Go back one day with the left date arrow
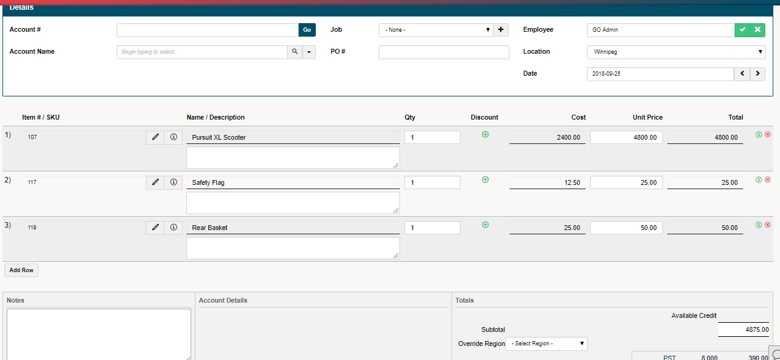Viewport: 780px width, 360px height. click(x=742, y=73)
